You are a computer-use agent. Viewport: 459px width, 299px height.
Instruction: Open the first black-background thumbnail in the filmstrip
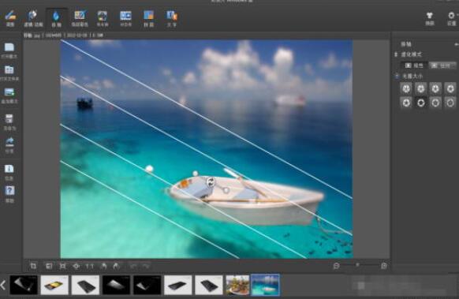tap(24, 285)
